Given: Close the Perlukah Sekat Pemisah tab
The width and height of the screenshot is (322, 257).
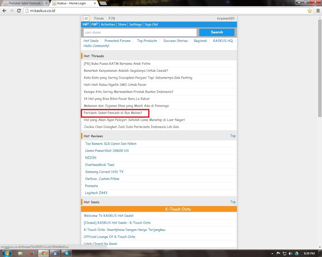Looking at the screenshot, I should coord(47,3).
